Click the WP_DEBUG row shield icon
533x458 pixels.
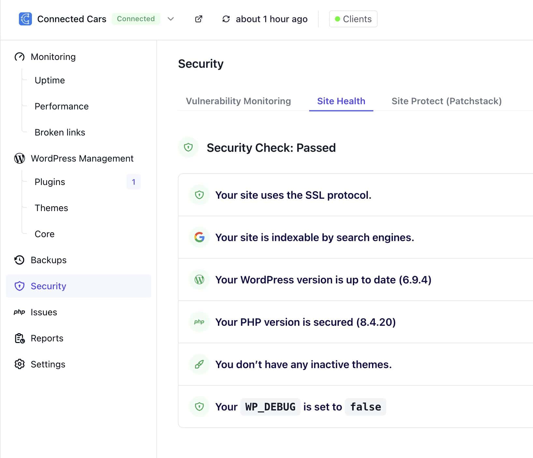pyautogui.click(x=199, y=407)
